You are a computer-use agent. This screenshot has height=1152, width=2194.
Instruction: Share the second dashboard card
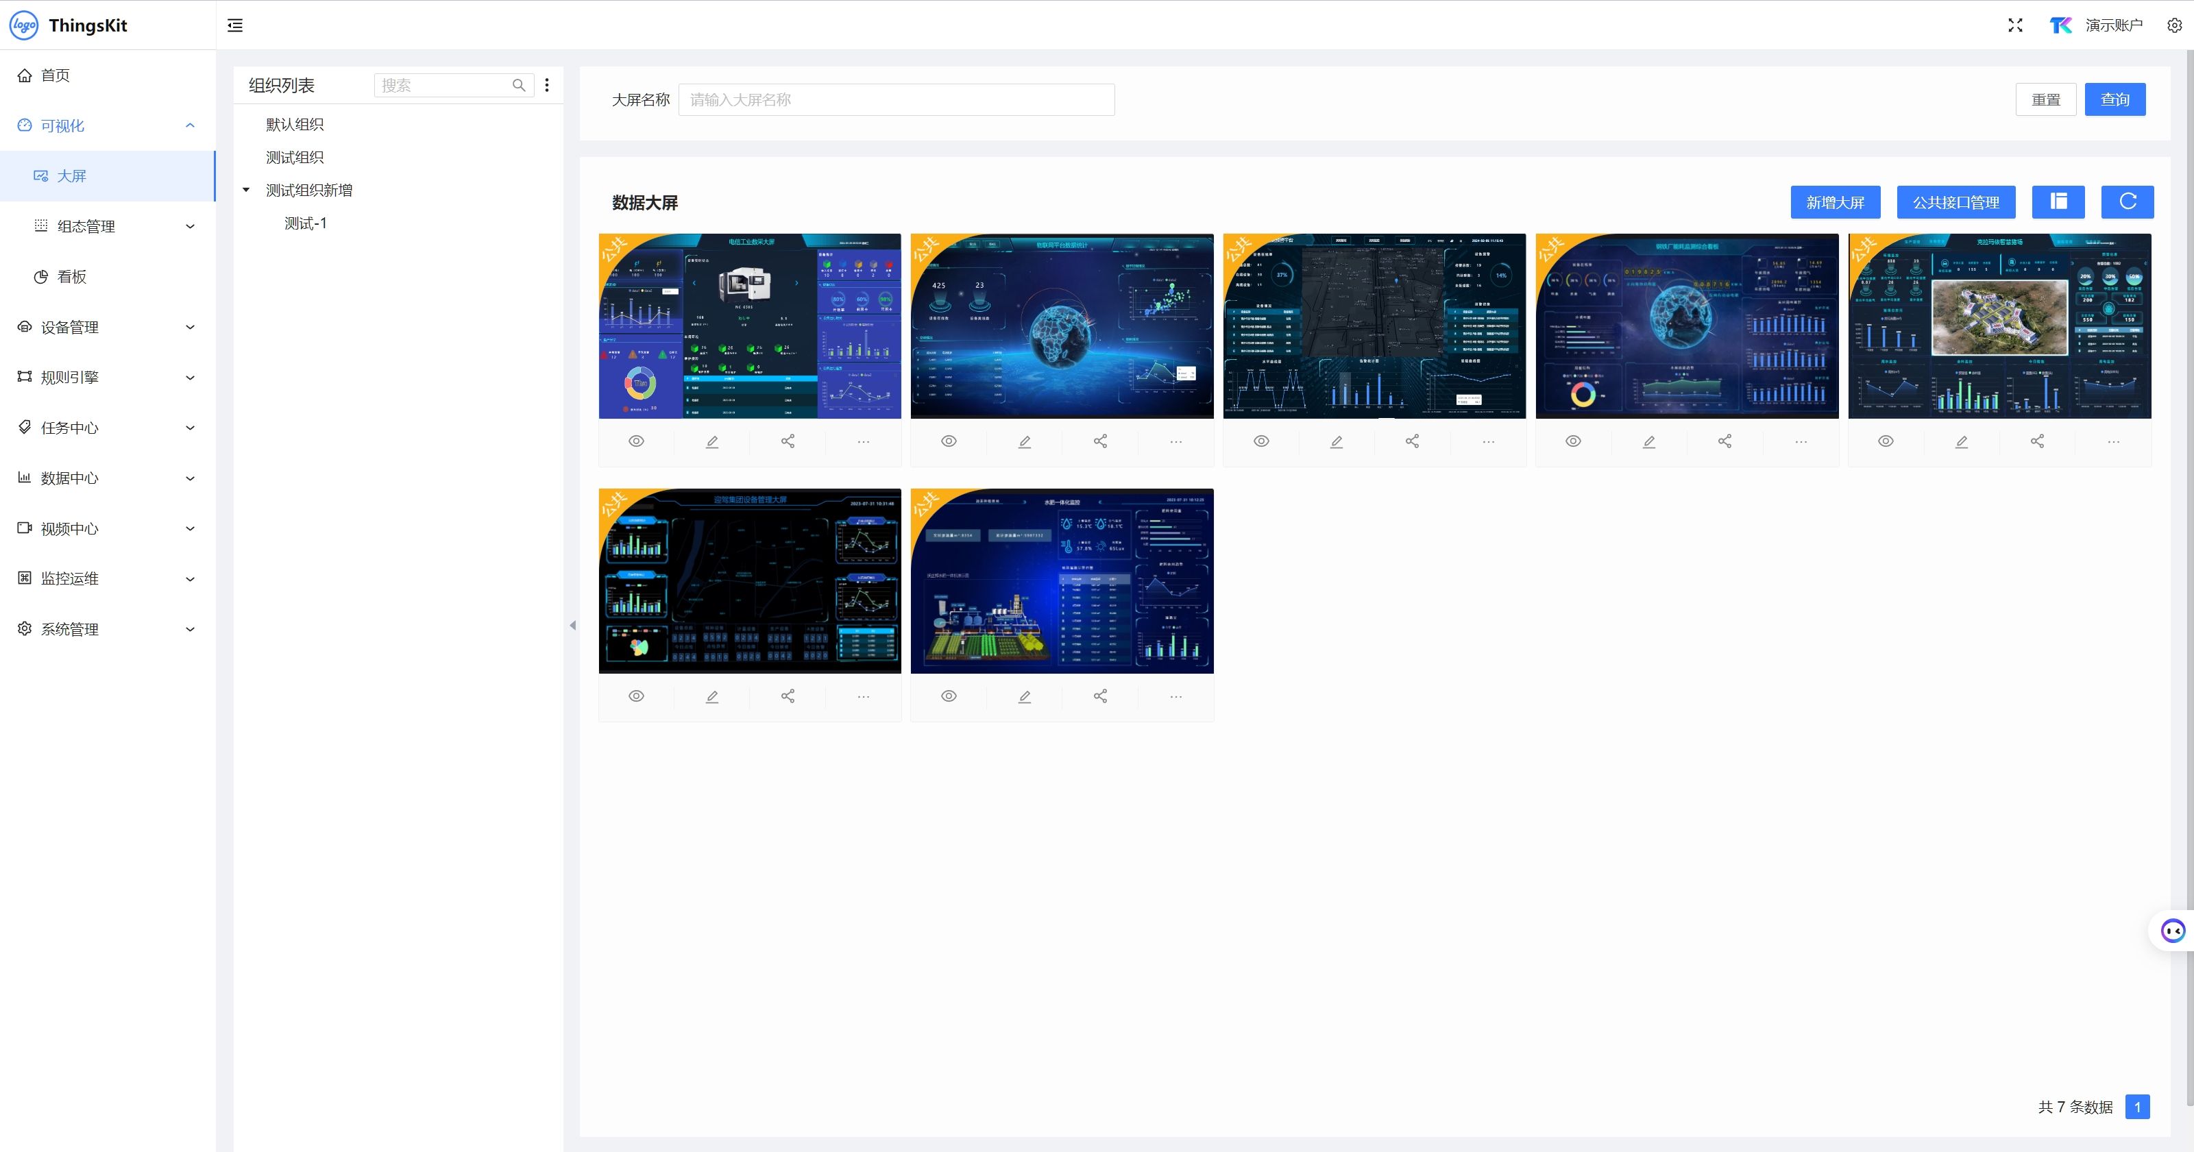[1099, 441]
